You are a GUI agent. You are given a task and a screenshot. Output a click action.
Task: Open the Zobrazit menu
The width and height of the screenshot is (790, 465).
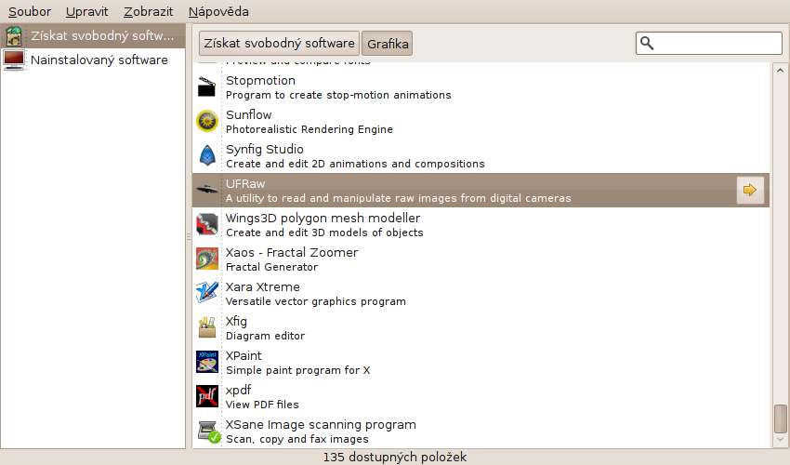click(x=148, y=11)
